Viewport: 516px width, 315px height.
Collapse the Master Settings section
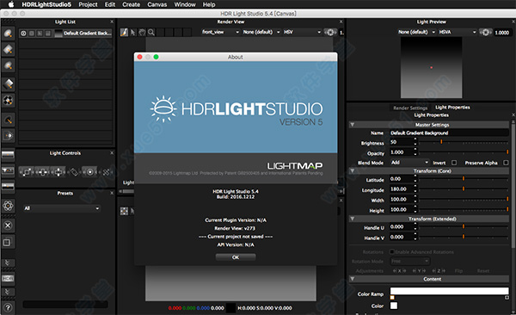(x=353, y=125)
